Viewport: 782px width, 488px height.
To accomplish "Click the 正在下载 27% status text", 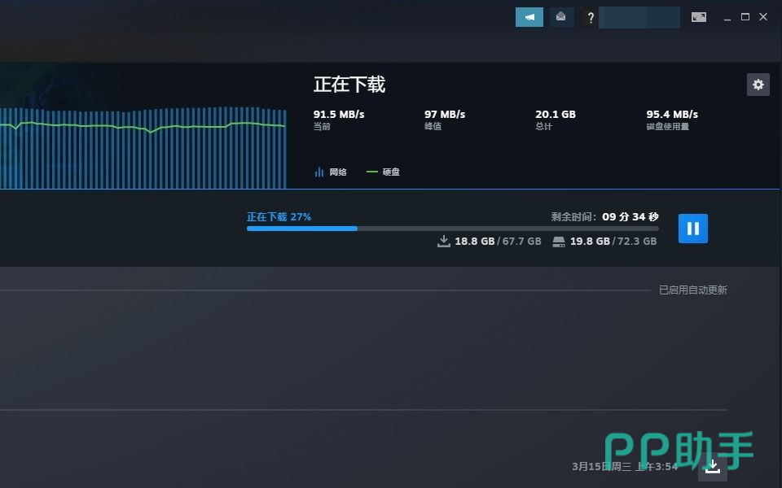I will (279, 217).
